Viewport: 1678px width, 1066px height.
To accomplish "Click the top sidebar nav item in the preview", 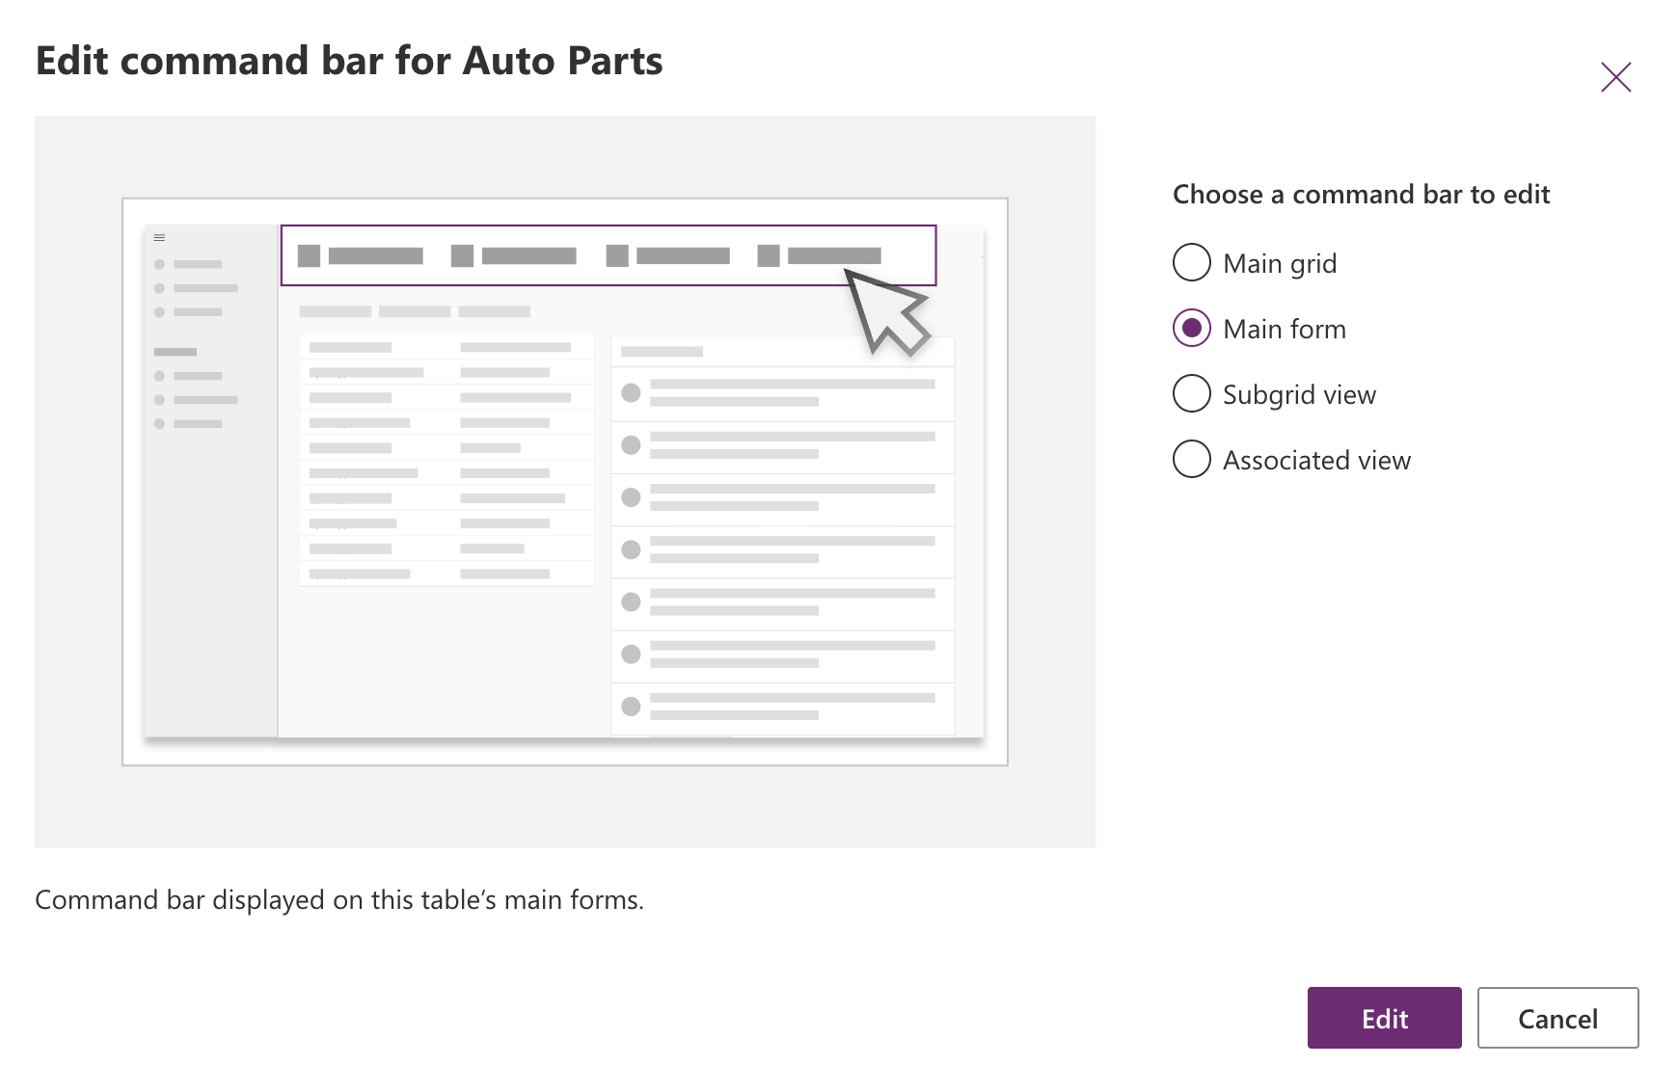I will click(x=195, y=262).
